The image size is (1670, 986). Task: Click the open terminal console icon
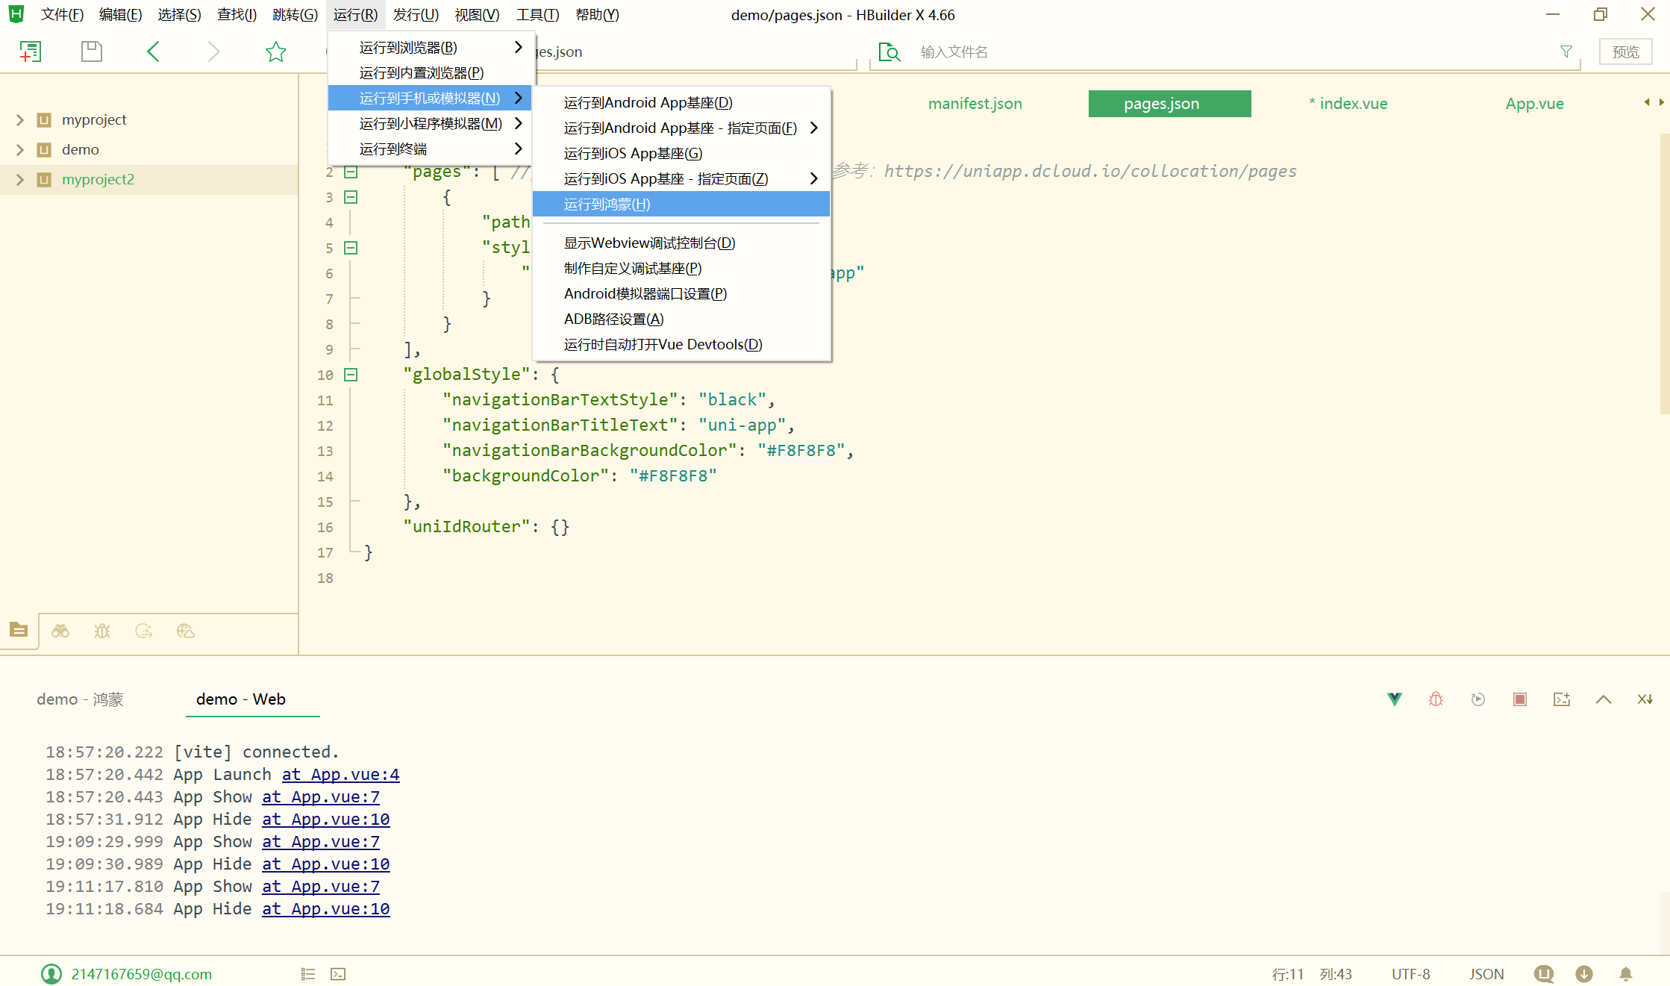point(1562,699)
